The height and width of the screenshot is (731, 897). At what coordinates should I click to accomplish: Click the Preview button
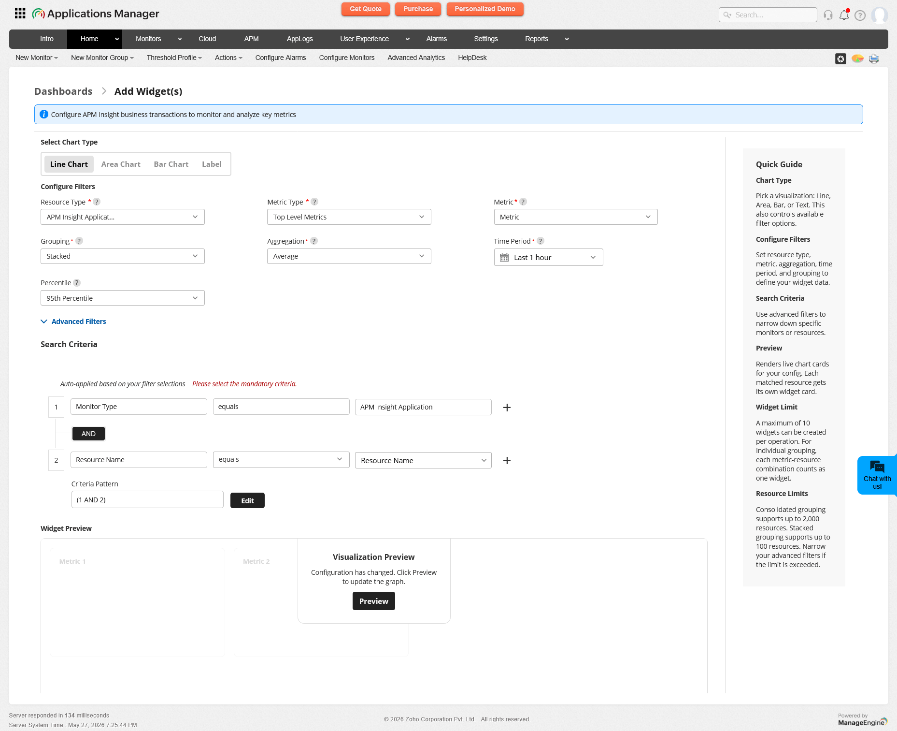pyautogui.click(x=374, y=601)
